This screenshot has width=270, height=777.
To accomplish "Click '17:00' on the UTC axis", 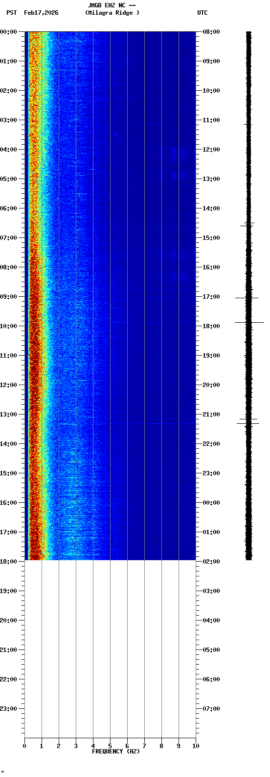I will click(x=211, y=297).
